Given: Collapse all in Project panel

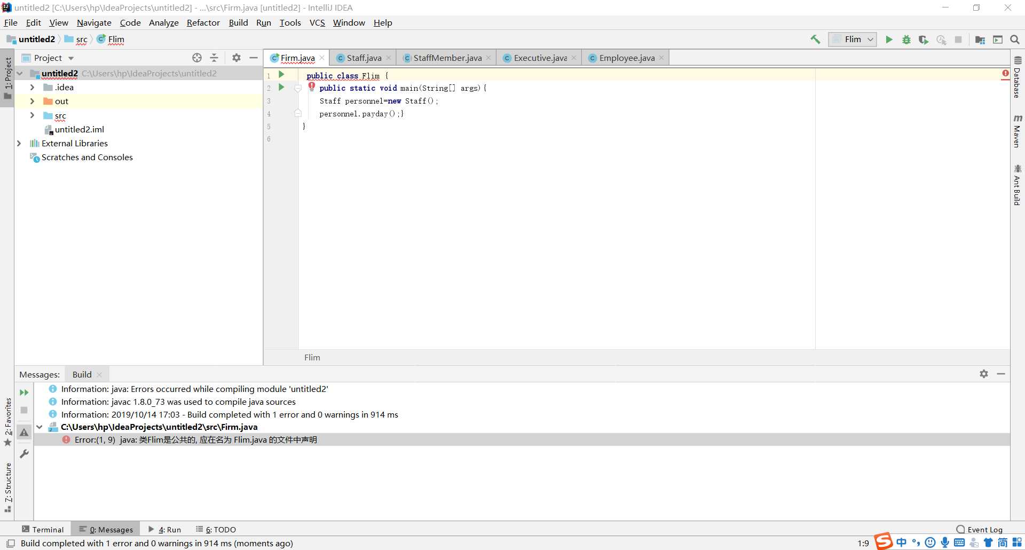Looking at the screenshot, I should 214,58.
